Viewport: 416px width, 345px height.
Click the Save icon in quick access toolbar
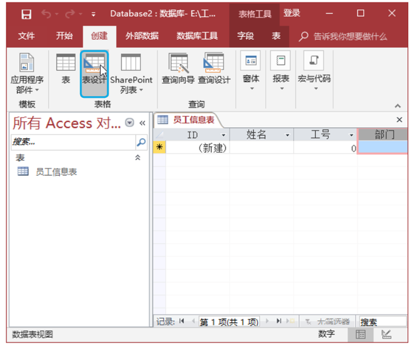click(26, 14)
